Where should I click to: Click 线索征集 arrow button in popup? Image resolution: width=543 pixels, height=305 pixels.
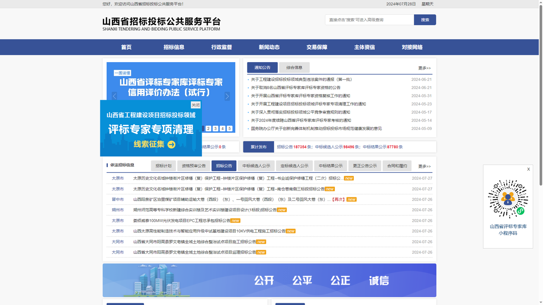tap(172, 144)
